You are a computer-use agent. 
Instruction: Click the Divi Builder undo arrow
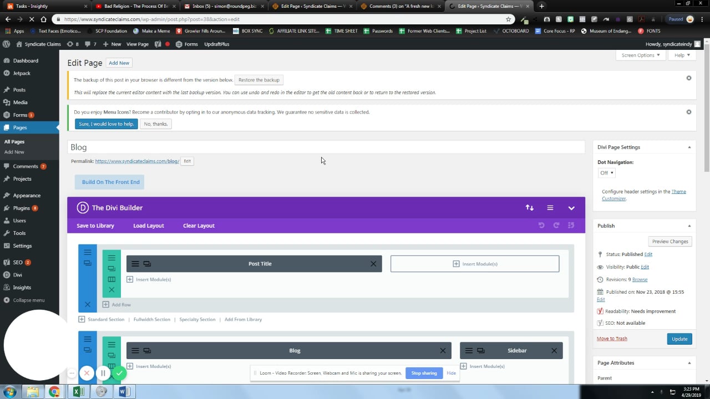click(x=541, y=226)
